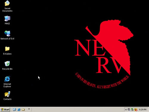Image resolution: width=149 pixels, height=112 pixels.
Task: Expand hidden system tray icons
Action: pos(126,110)
